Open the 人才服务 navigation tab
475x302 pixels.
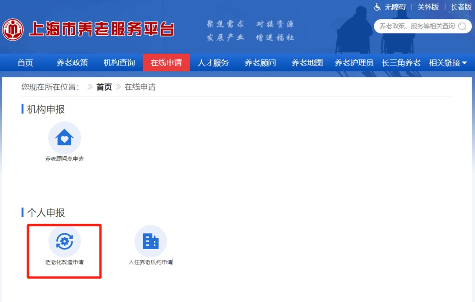coord(213,63)
